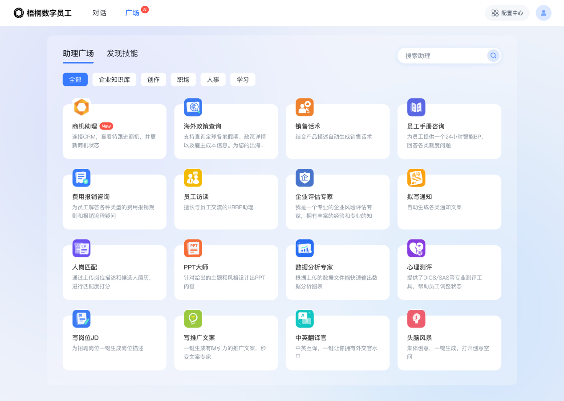The height and width of the screenshot is (401, 564).
Task: Open the 心理测评 card title
Action: (x=419, y=267)
